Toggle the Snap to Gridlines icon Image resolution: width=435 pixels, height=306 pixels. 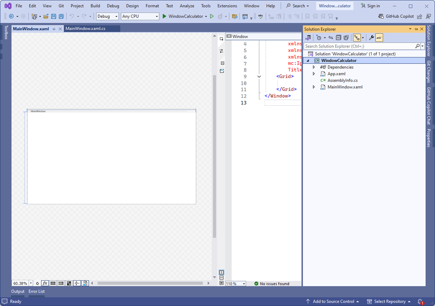point(61,283)
